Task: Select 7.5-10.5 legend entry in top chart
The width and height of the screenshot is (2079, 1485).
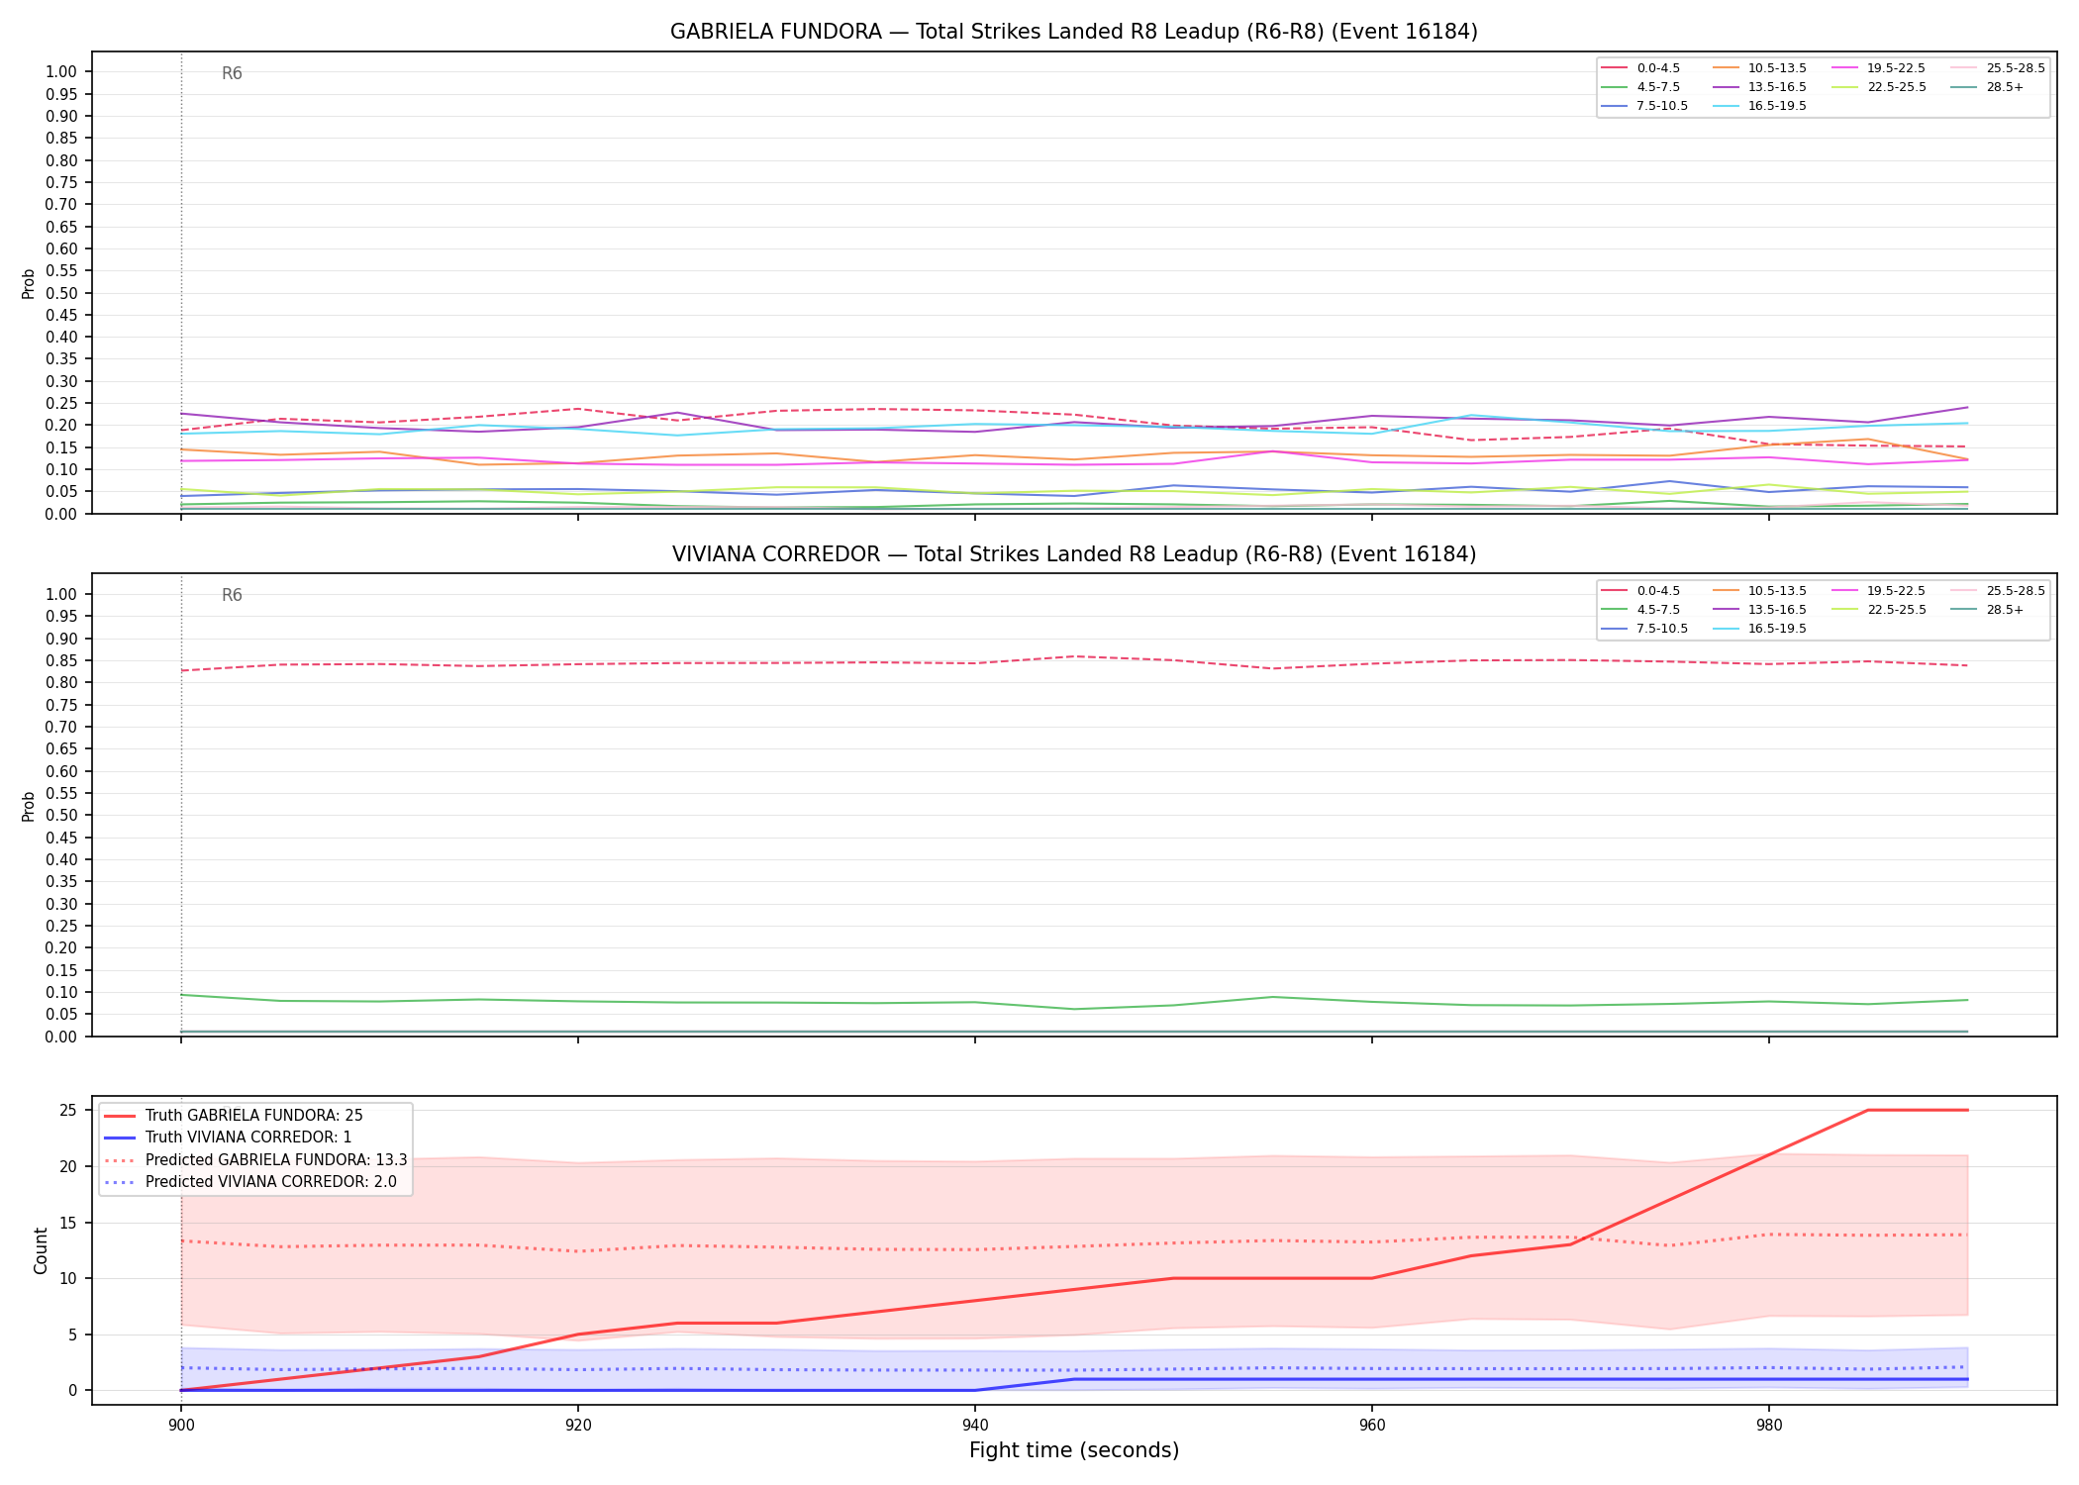Action: pos(1645,106)
